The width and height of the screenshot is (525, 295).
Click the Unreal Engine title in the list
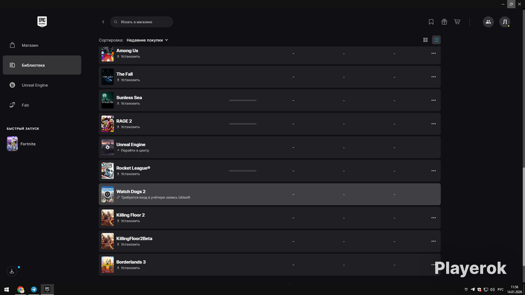pos(131,145)
